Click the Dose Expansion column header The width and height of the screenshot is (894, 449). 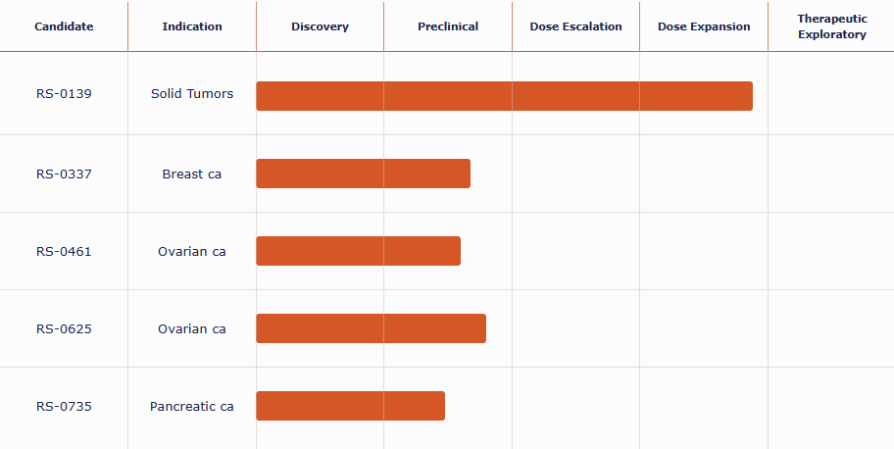(704, 26)
